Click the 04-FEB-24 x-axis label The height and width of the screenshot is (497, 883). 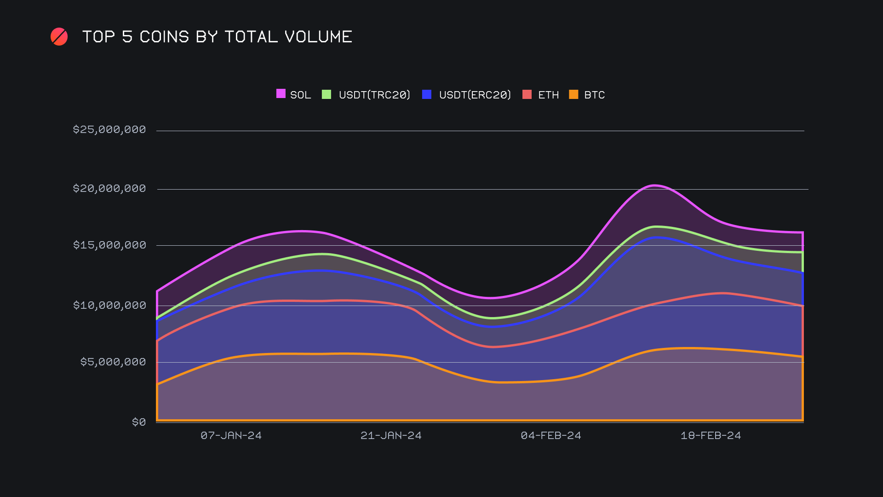click(551, 435)
